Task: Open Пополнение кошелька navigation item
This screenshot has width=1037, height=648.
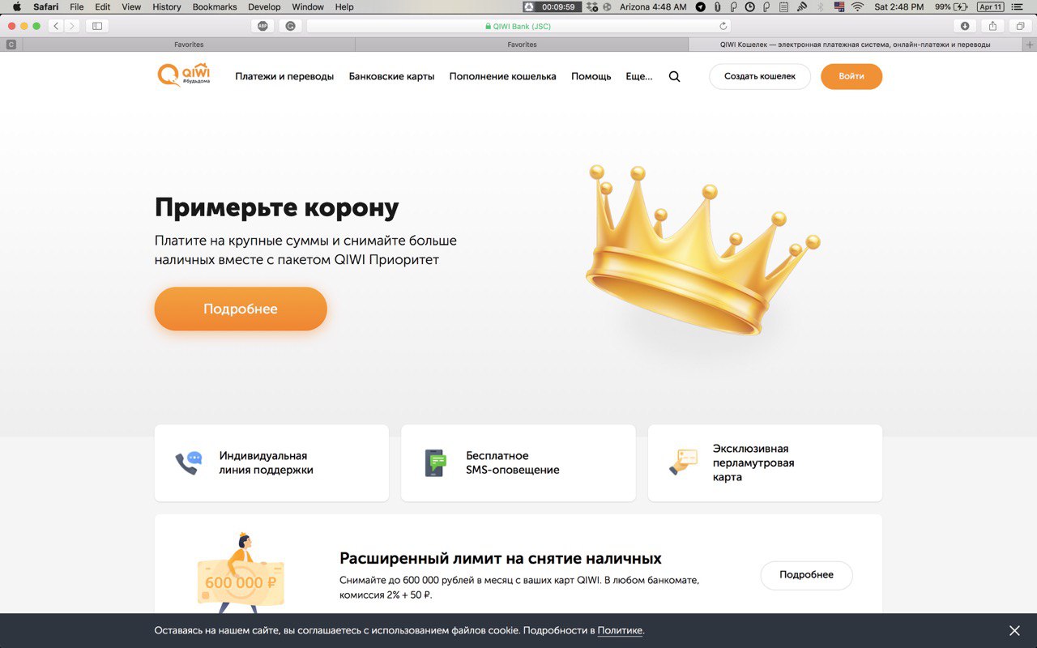Action: pos(503,76)
